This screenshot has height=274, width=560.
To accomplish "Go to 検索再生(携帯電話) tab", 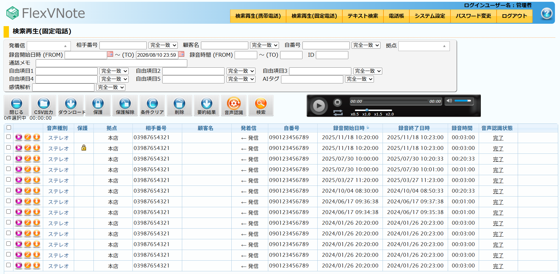I will pyautogui.click(x=258, y=16).
